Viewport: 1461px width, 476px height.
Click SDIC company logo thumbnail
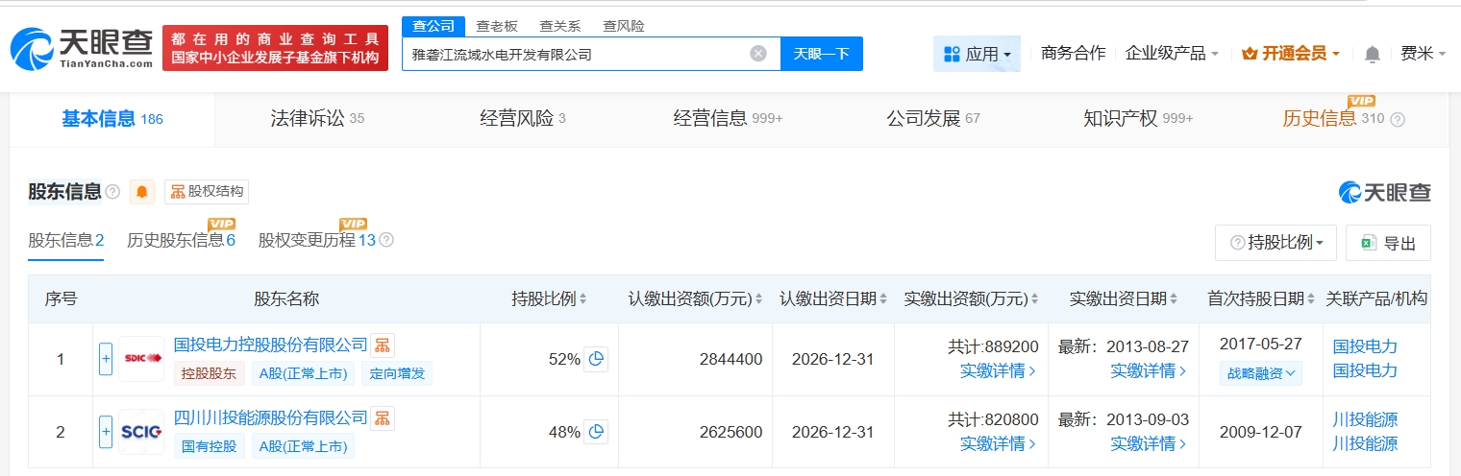point(142,359)
